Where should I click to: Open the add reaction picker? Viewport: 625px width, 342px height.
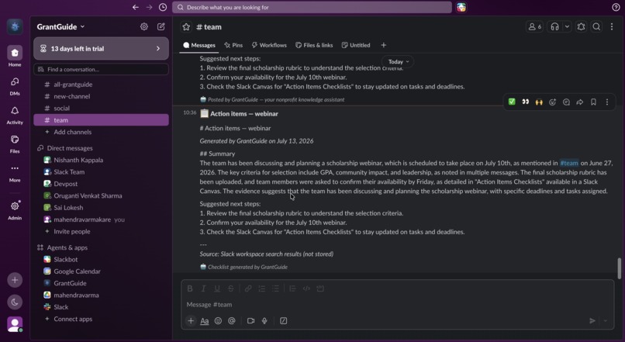click(x=552, y=102)
